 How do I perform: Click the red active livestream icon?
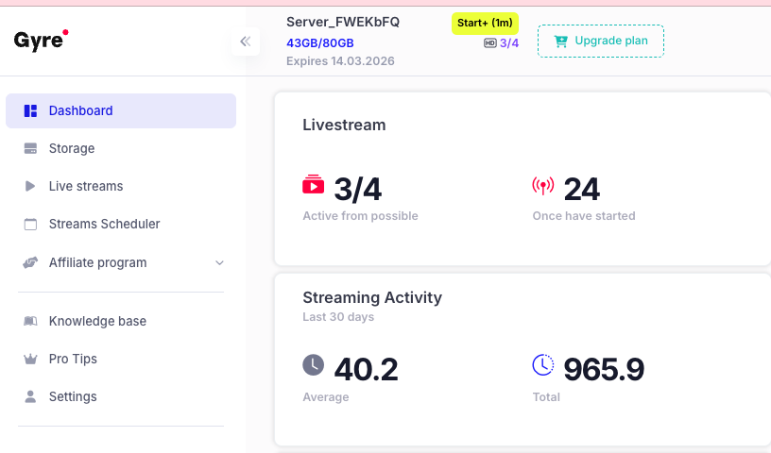[x=313, y=185]
